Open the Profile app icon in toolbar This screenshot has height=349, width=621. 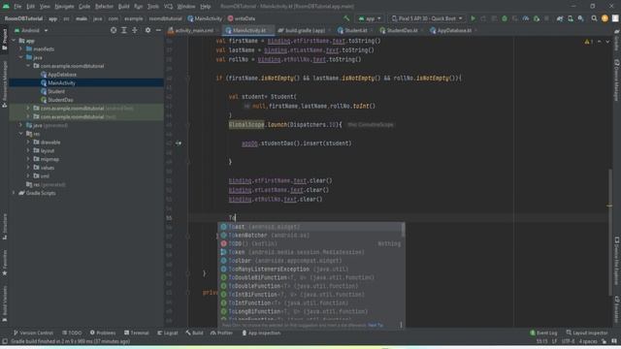[x=526, y=18]
